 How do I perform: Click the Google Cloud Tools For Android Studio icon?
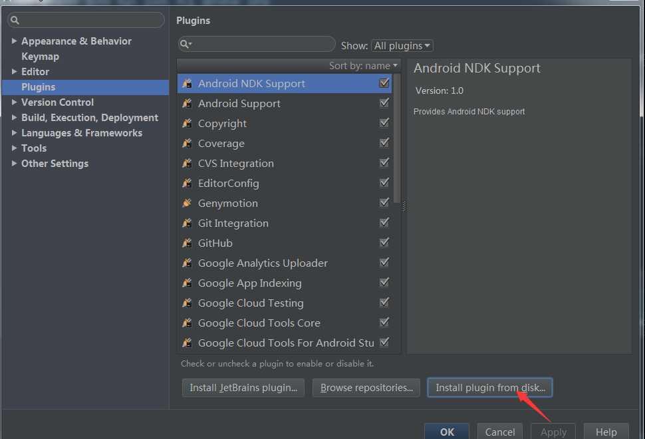click(x=187, y=343)
